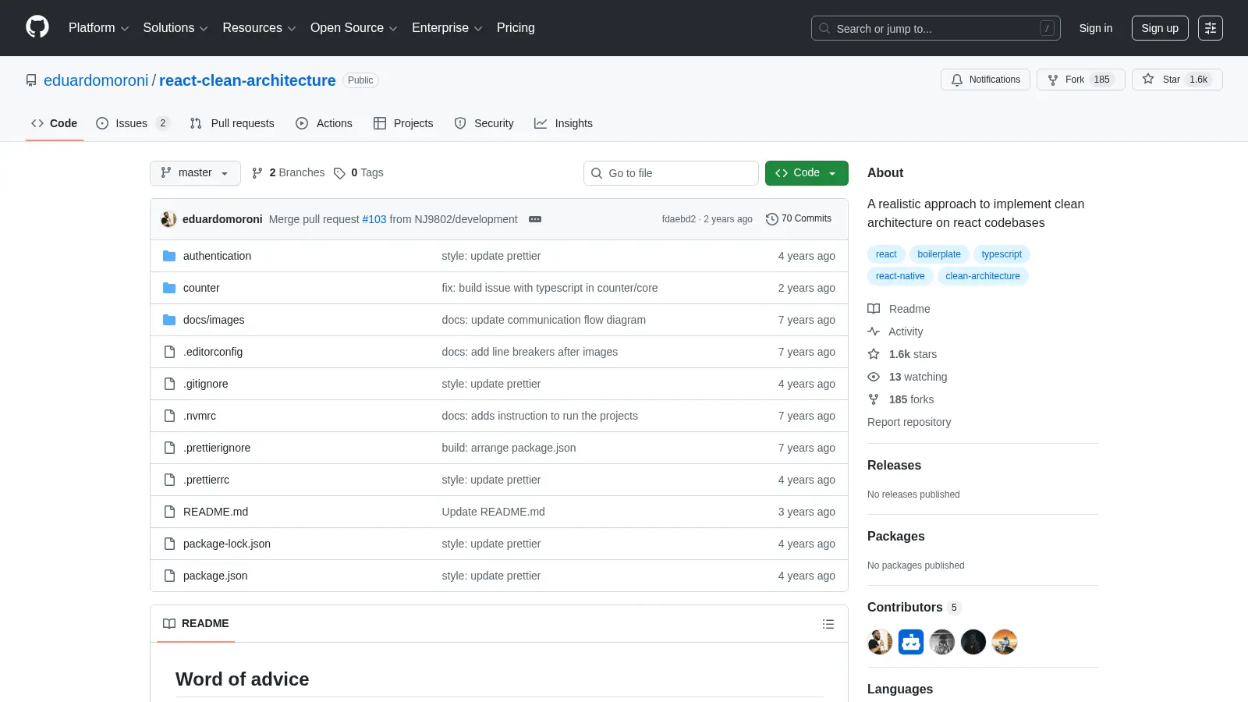
Task: Switch to the Code tab
Action: pos(55,123)
